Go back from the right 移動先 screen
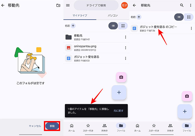The image size is (195, 136). coord(134,5)
